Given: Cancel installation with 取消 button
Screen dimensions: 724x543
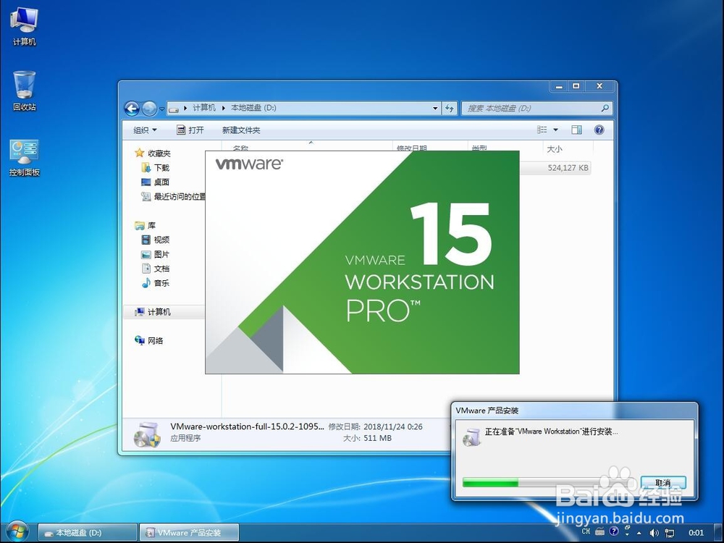Looking at the screenshot, I should coord(663,483).
